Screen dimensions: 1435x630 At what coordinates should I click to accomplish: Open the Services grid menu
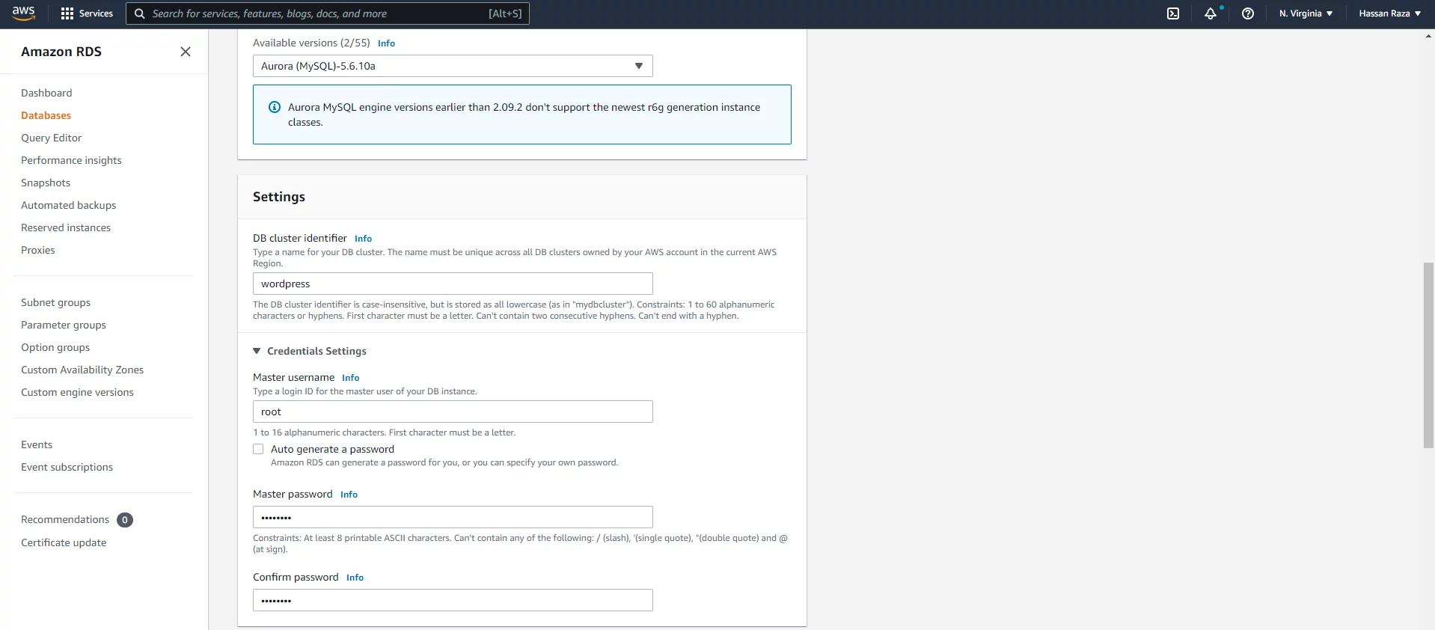coord(87,13)
